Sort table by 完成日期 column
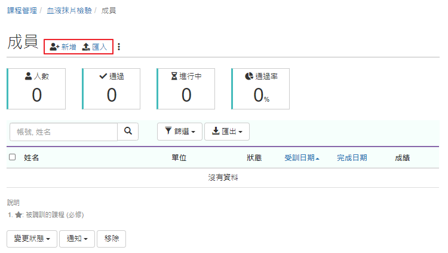Image resolution: width=448 pixels, height=253 pixels. click(x=352, y=158)
